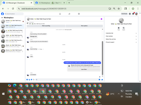The width and height of the screenshot is (141, 105).
Task: Open the account profile picture menu
Action: tap(136, 14)
